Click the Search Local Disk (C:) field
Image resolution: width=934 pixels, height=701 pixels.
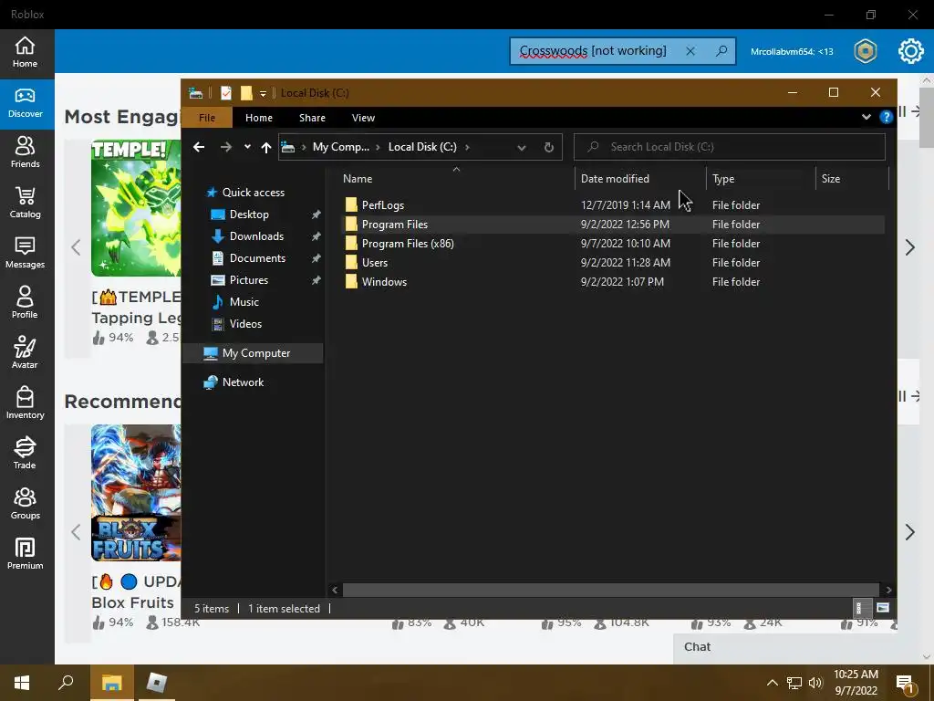(729, 147)
